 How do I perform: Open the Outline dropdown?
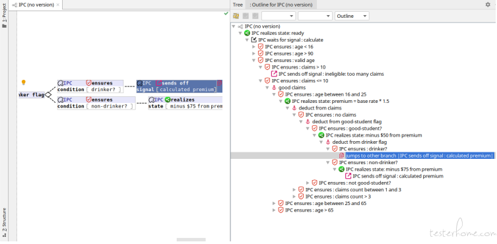pos(352,16)
